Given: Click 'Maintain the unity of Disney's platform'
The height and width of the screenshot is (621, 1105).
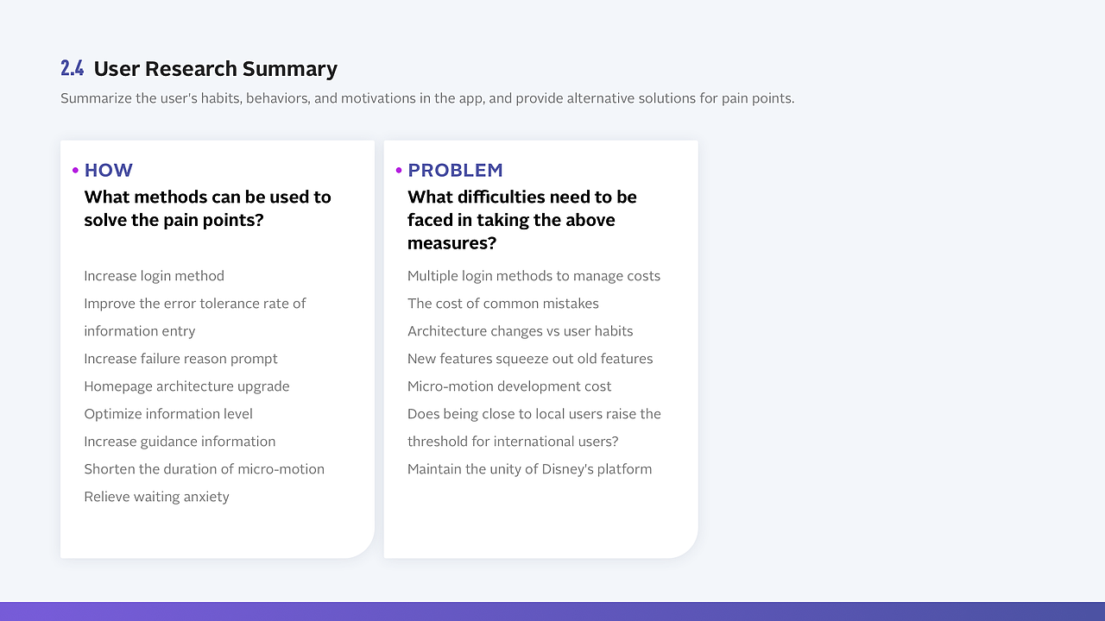Looking at the screenshot, I should [x=529, y=469].
